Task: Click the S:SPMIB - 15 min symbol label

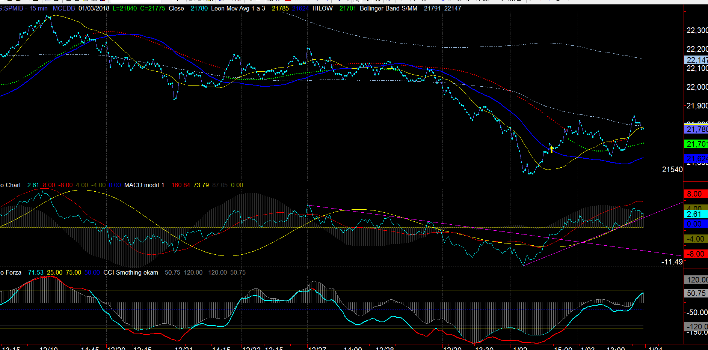Action: (24, 8)
